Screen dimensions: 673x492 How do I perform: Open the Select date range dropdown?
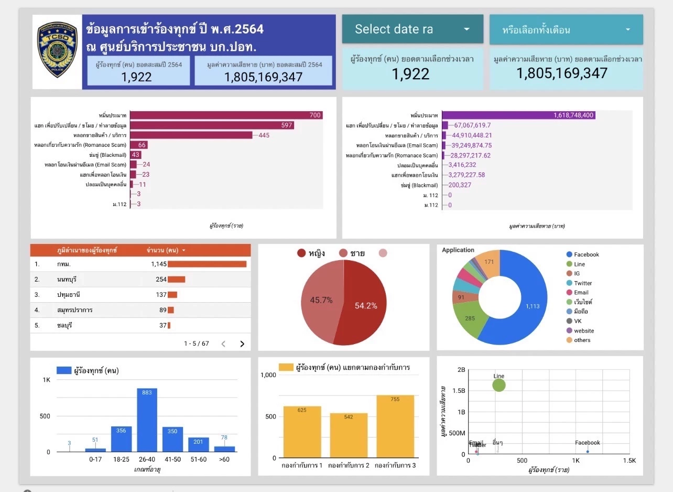click(x=413, y=29)
